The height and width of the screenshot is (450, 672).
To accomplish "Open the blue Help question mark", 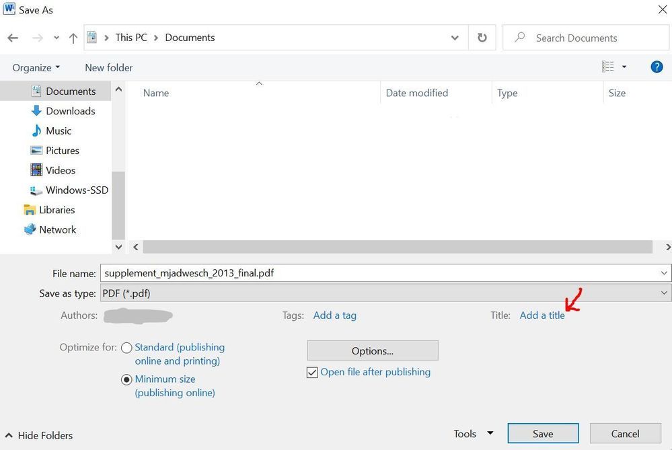I will (657, 67).
